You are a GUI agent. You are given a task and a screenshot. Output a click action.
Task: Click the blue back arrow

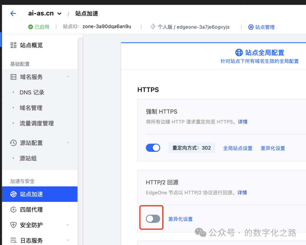point(13,13)
